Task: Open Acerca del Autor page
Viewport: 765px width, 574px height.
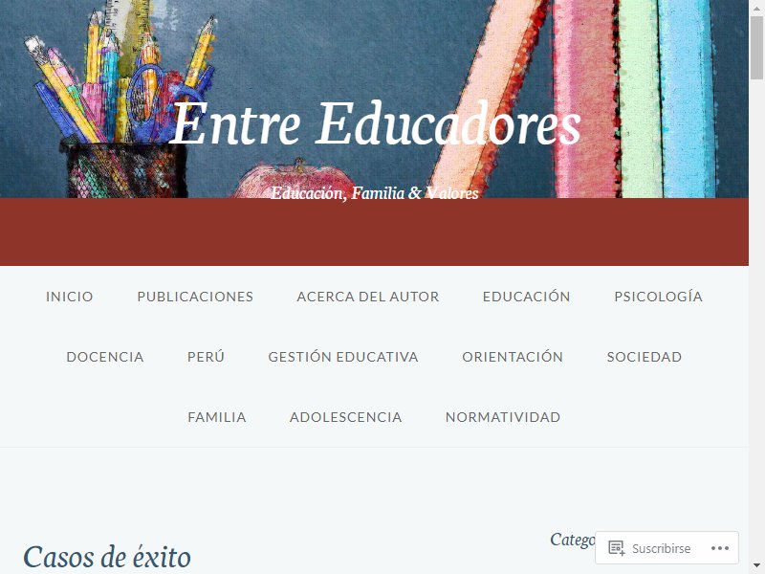Action: pyautogui.click(x=368, y=297)
